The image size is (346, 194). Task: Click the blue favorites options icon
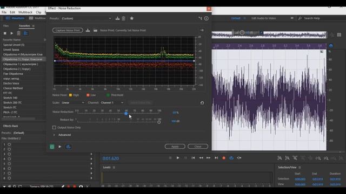tap(25, 33)
